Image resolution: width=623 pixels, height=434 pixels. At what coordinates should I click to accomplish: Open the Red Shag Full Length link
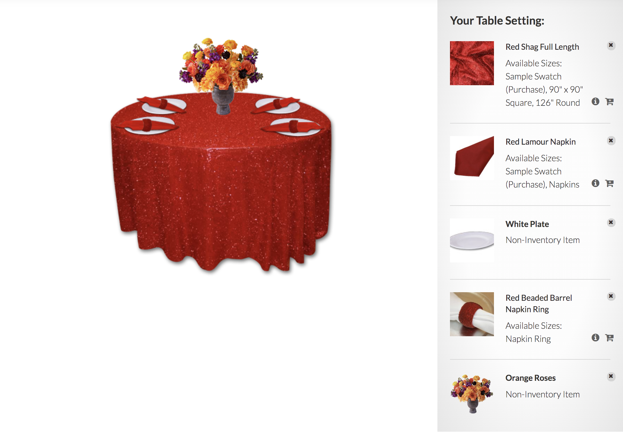coord(542,47)
